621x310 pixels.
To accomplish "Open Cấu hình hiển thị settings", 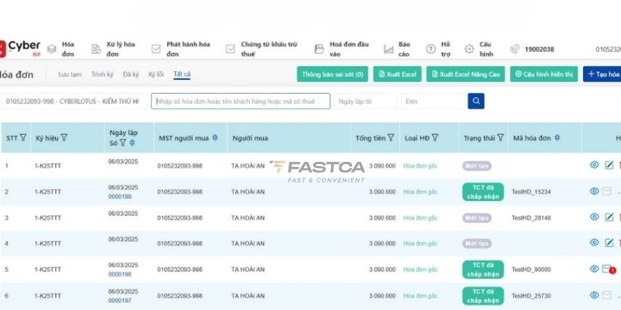I will [x=544, y=74].
